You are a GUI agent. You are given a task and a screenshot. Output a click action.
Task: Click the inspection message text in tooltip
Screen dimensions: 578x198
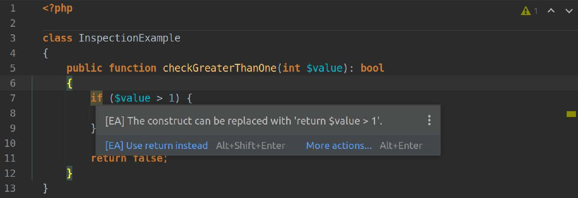(x=244, y=121)
